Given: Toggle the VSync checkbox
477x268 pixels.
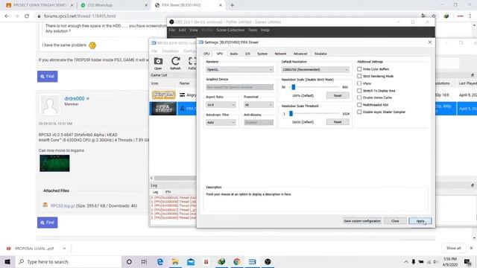Looking at the screenshot, I should click(359, 83).
